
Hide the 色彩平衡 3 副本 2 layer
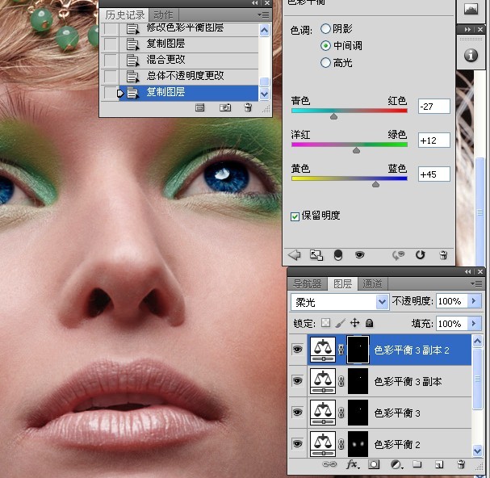coord(297,349)
